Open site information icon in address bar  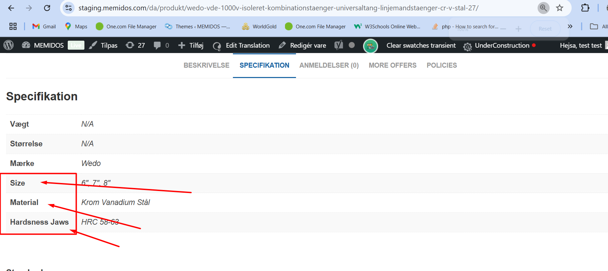68,8
